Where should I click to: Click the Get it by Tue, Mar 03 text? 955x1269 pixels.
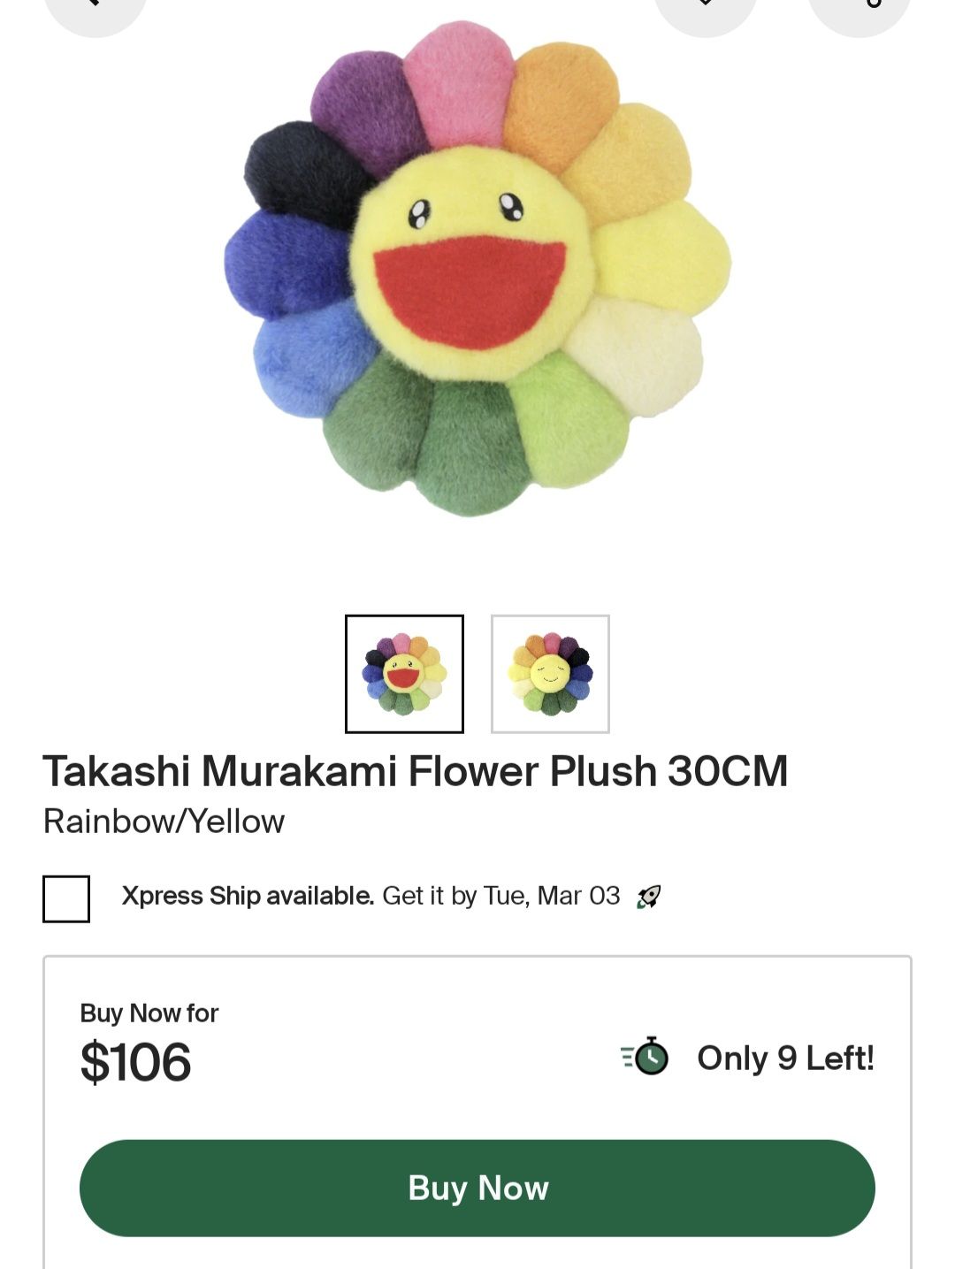coord(501,896)
